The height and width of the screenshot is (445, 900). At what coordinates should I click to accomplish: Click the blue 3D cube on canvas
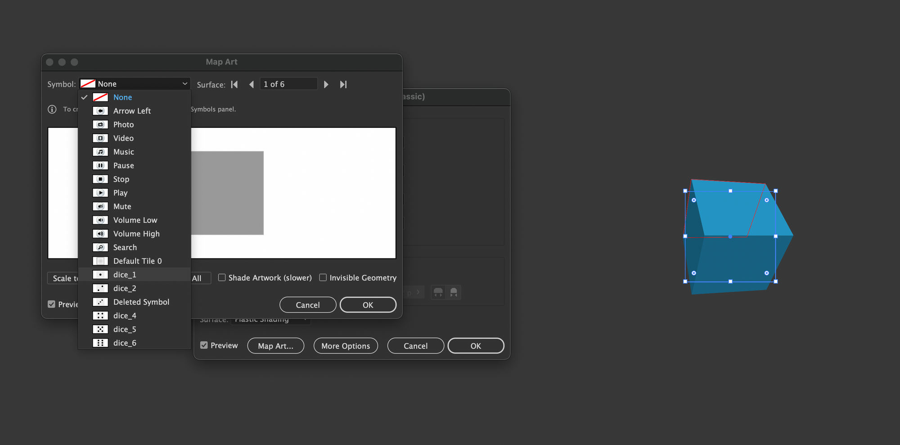738,236
